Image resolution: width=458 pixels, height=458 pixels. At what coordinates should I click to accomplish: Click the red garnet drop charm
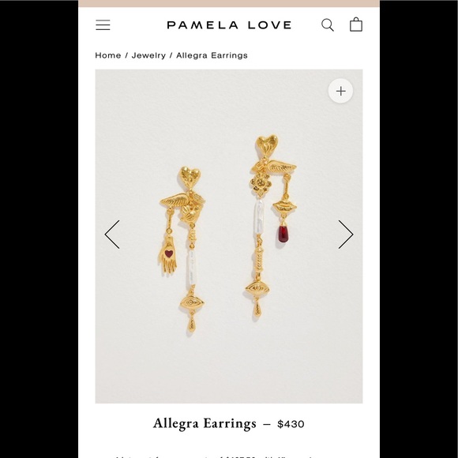coord(283,234)
